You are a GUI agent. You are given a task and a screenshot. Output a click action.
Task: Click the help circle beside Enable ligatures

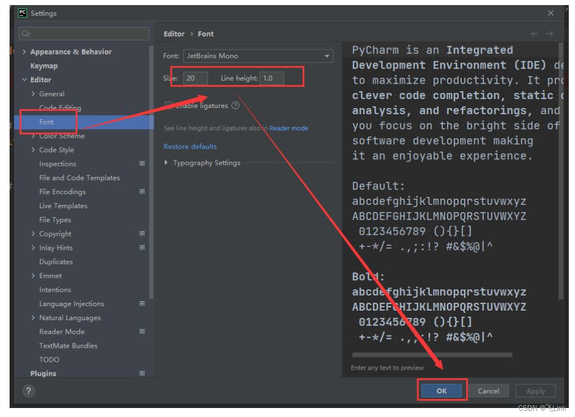[x=235, y=105]
